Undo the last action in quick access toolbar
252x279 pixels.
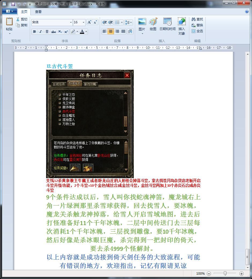(19, 4)
